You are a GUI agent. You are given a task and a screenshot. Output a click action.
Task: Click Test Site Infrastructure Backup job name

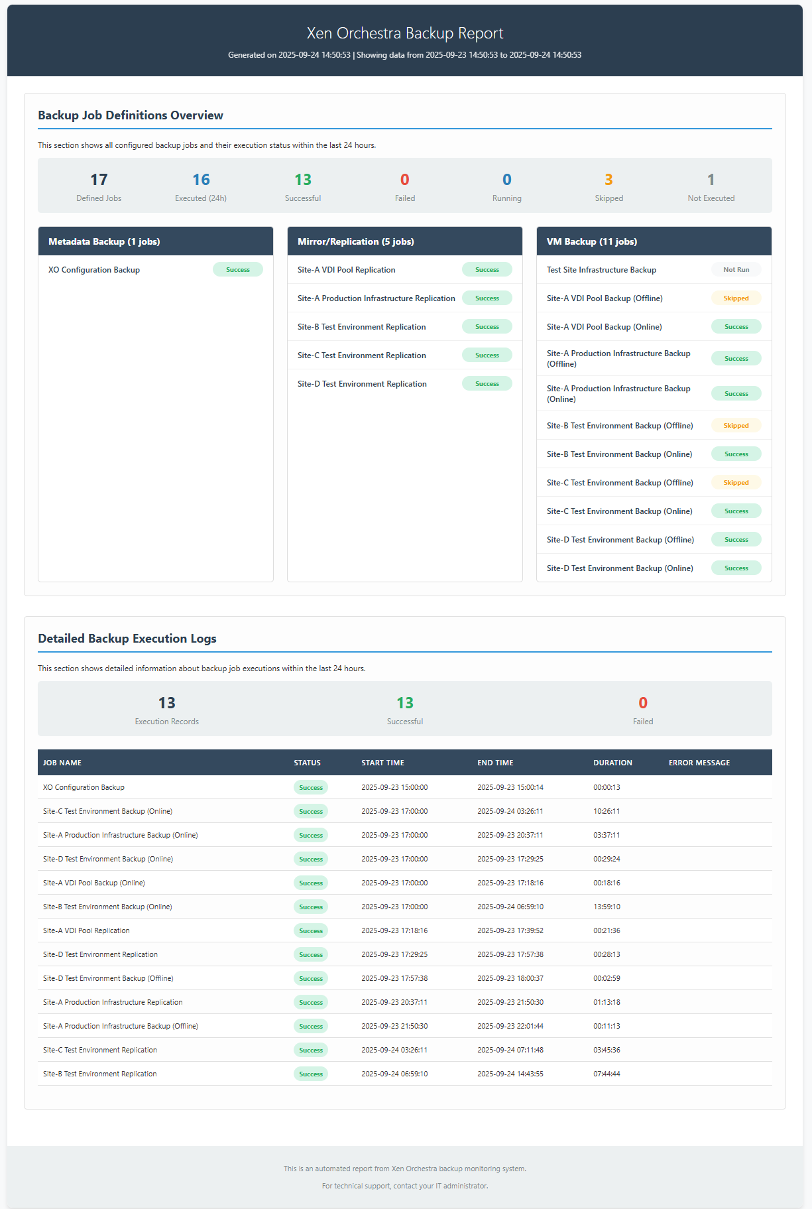coord(601,270)
